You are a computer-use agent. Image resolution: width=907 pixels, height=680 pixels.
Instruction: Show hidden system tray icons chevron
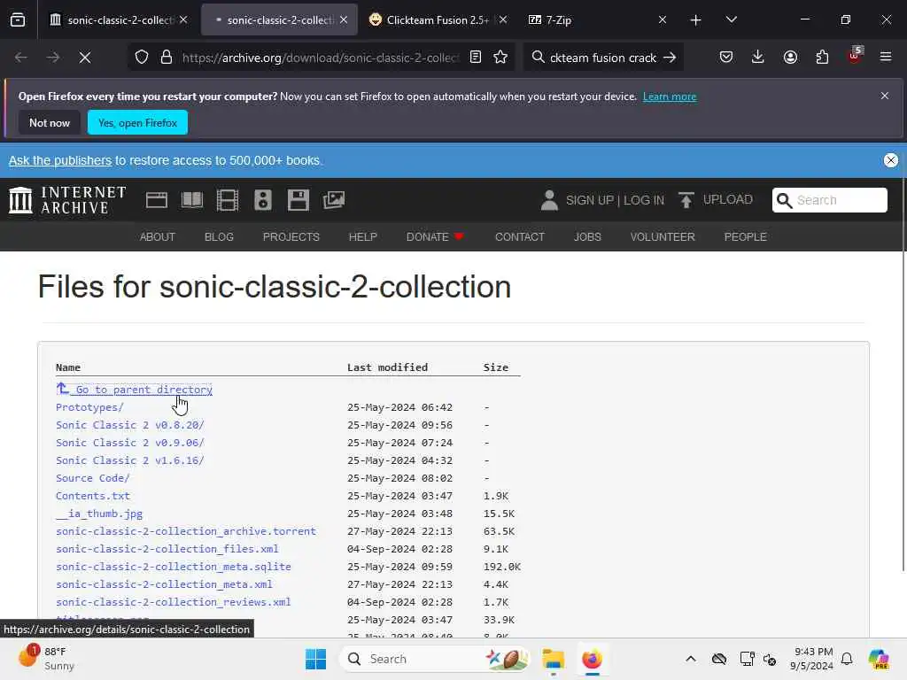(x=691, y=659)
